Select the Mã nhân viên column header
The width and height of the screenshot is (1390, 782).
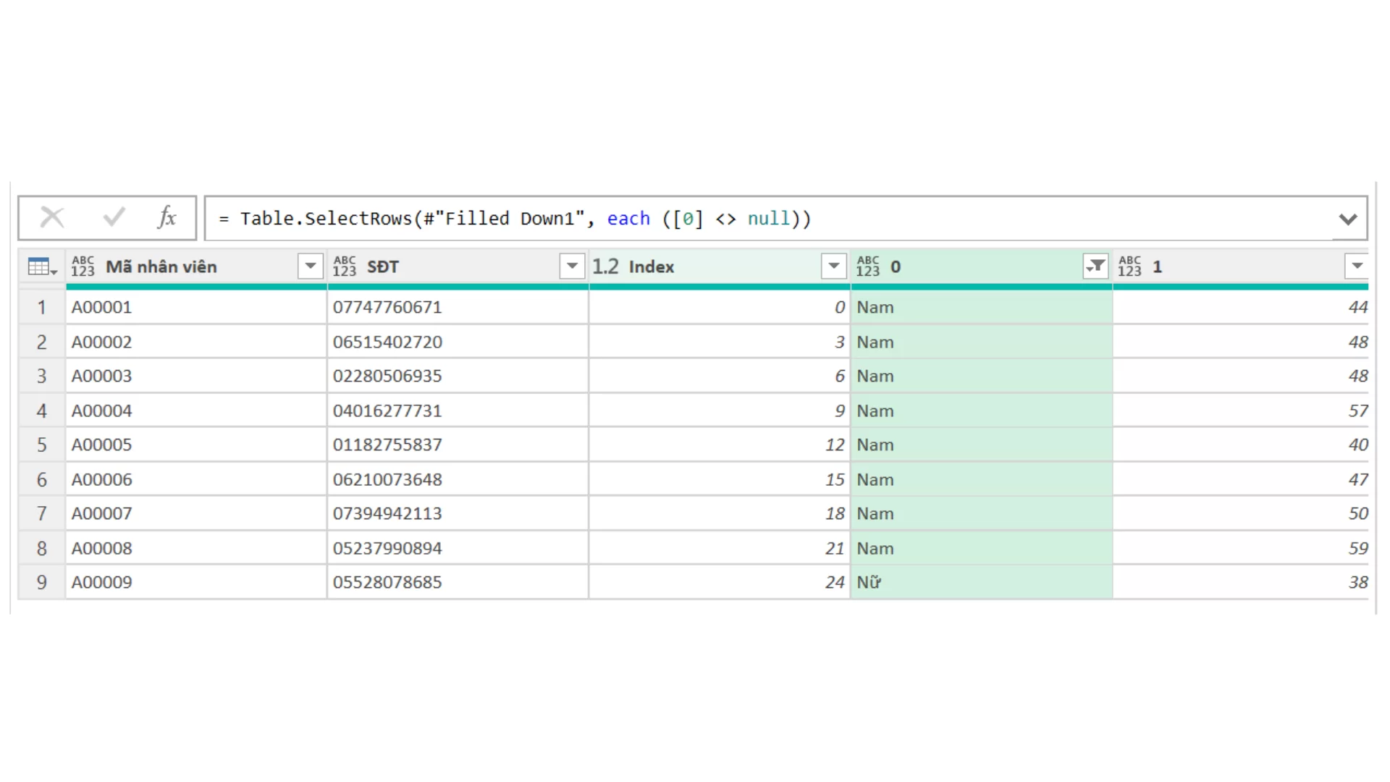click(x=161, y=266)
